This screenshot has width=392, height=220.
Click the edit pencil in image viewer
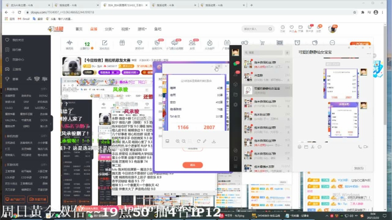pyautogui.click(x=205, y=141)
